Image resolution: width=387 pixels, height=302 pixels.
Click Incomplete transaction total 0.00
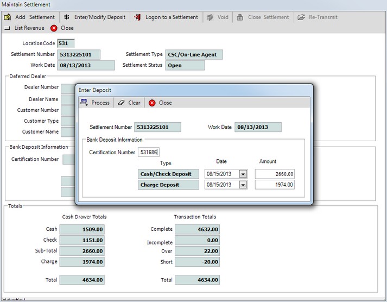click(197, 240)
